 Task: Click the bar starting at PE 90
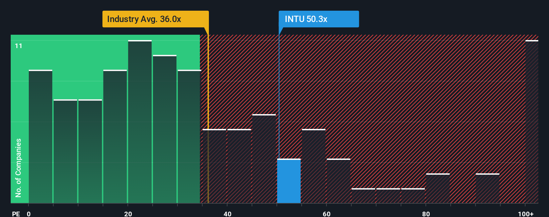coord(487,188)
